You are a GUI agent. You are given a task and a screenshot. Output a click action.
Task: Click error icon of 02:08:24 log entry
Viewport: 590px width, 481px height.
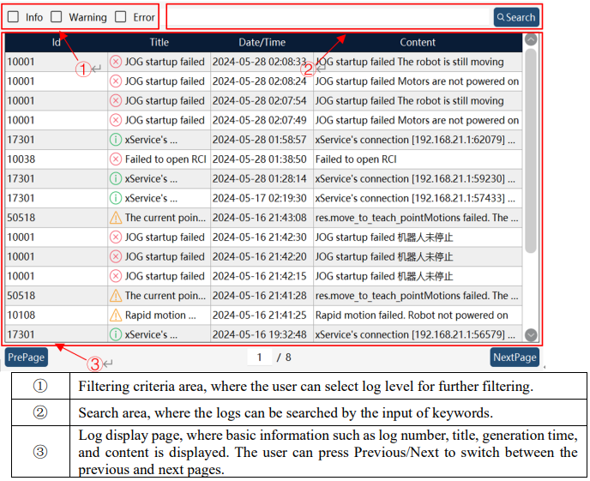coord(116,81)
